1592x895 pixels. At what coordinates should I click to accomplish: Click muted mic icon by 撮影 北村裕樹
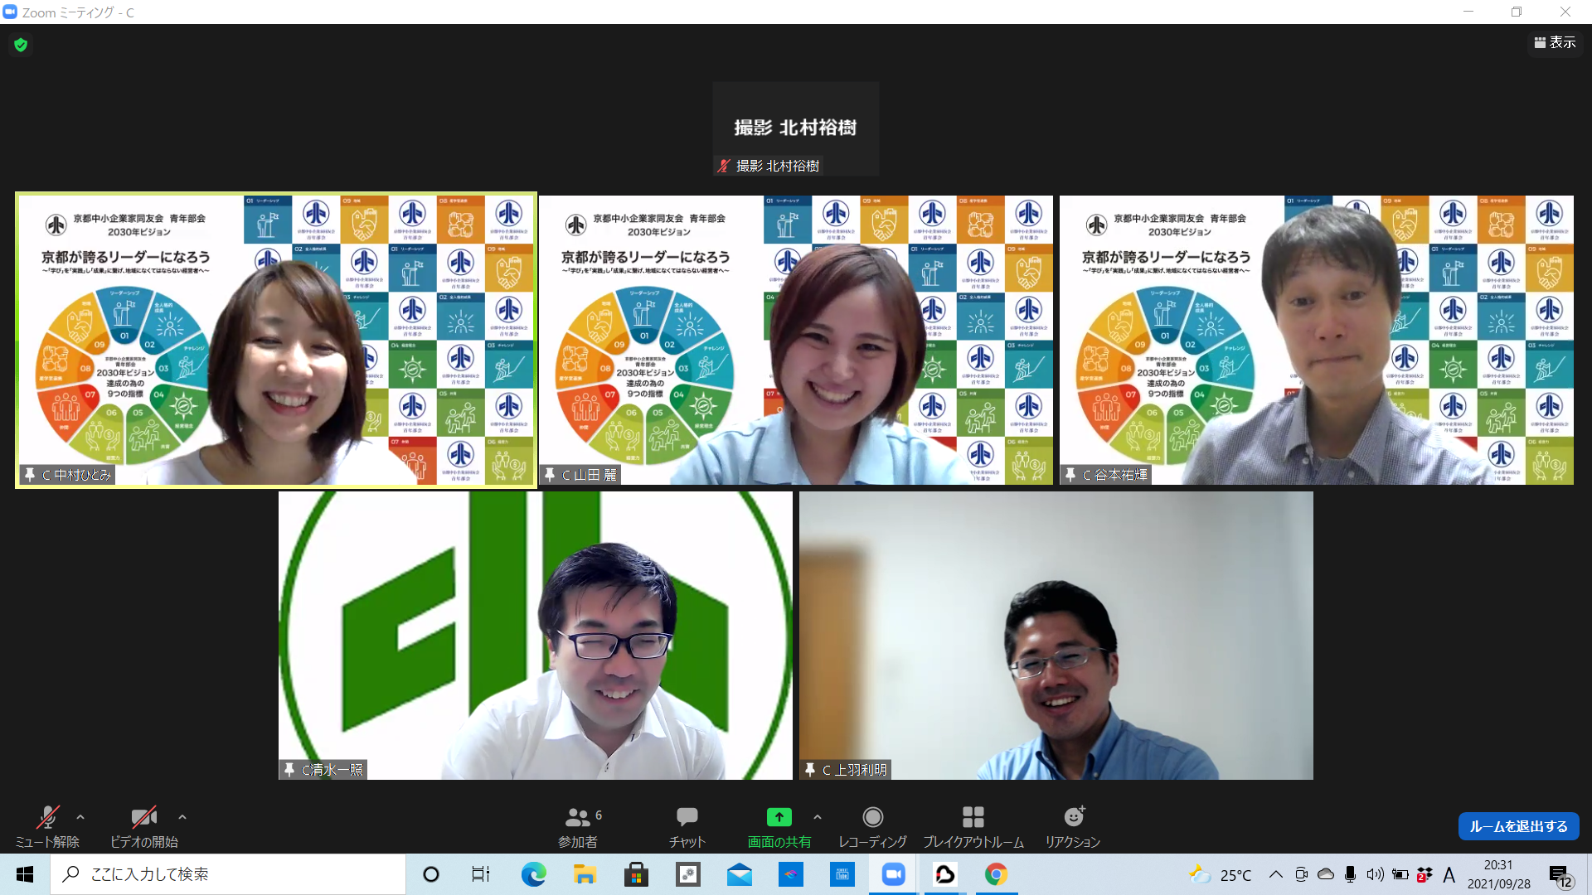click(x=724, y=166)
